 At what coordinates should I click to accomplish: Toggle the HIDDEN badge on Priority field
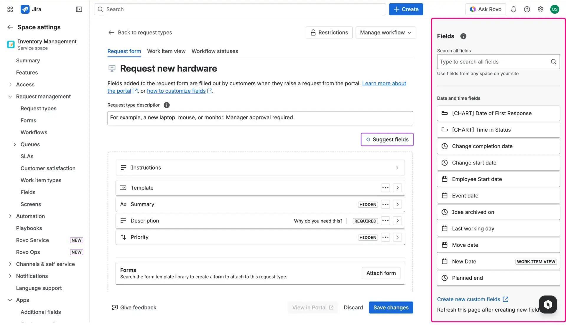point(367,237)
